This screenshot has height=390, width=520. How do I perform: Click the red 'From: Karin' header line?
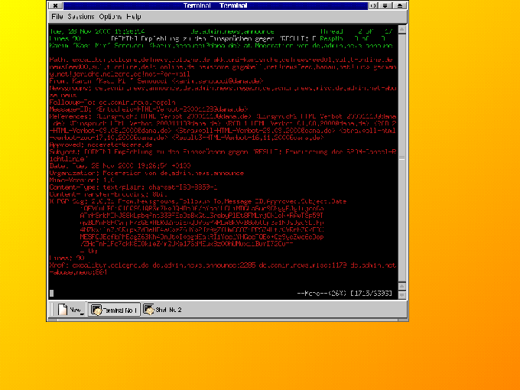(156, 81)
